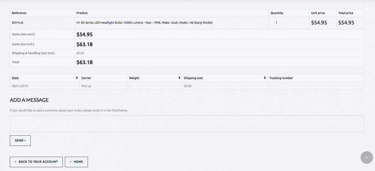375x171 pixels.
Task: Click the Shipping & handling (tax incl.) label
Action: [x=33, y=53]
